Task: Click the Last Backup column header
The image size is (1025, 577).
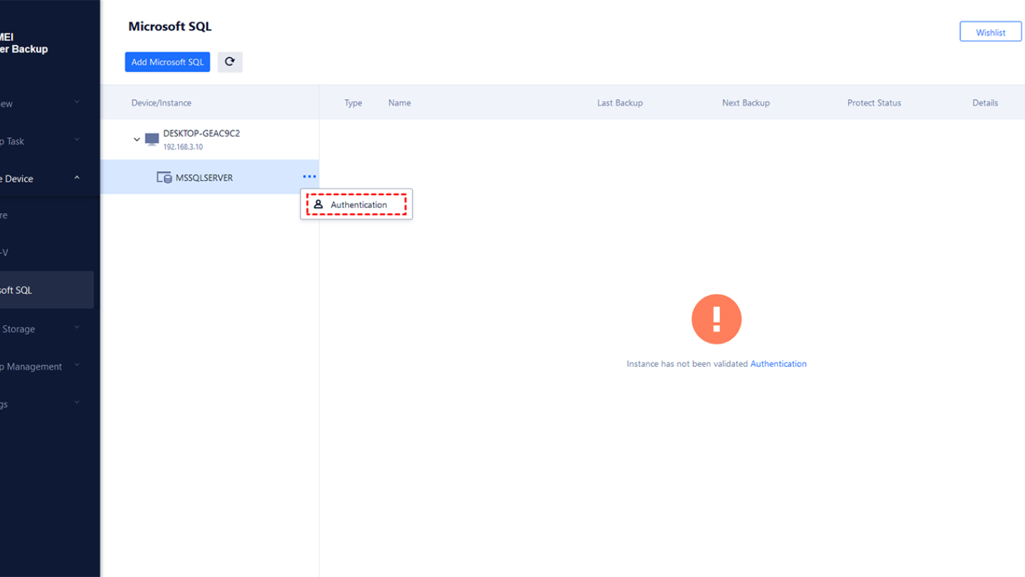Action: 620,103
